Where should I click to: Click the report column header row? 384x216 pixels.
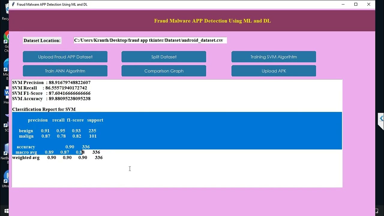click(x=65, y=120)
